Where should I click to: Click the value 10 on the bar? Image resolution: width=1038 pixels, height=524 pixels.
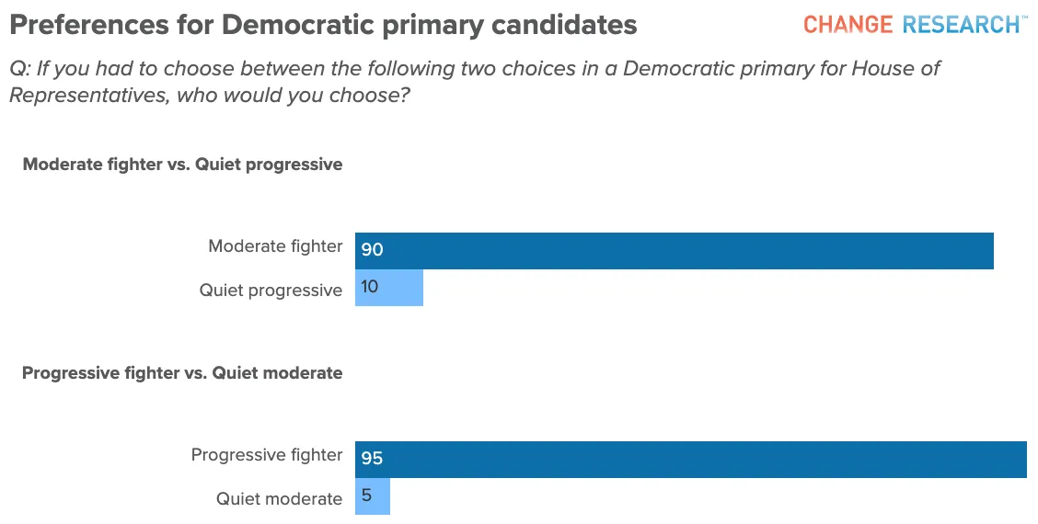370,287
